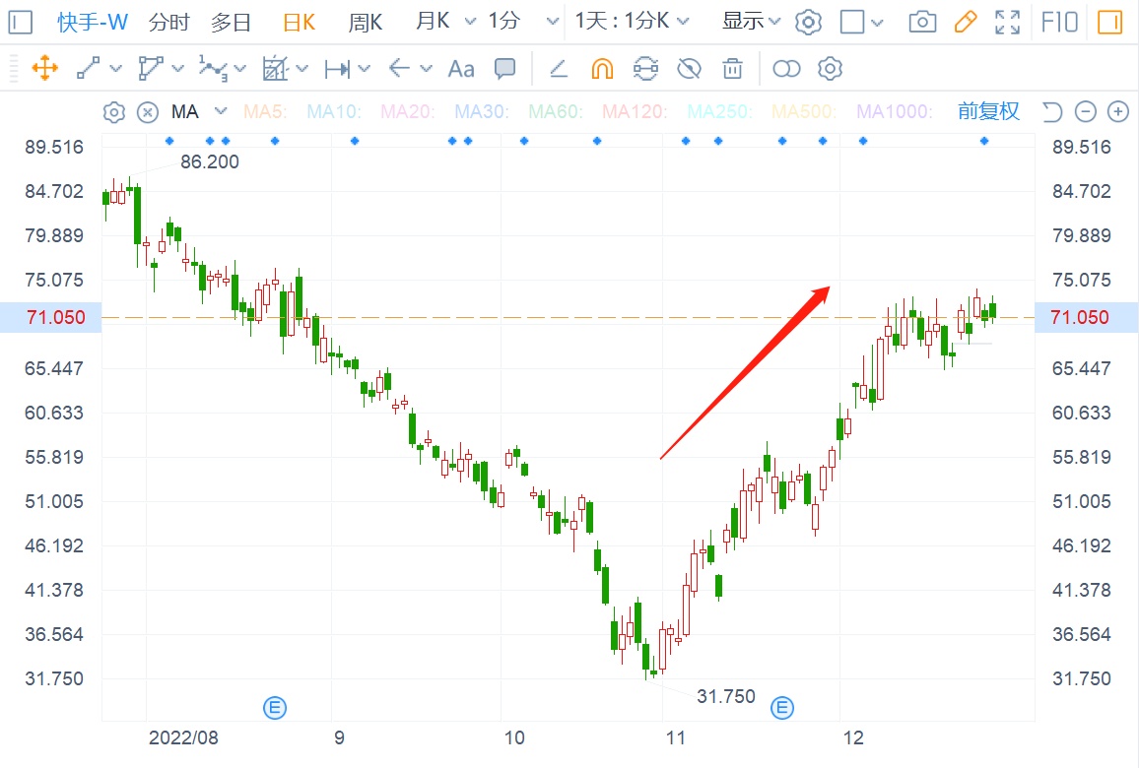Click the earnings E marker near November
Screen dimensions: 1139x768
tap(782, 706)
